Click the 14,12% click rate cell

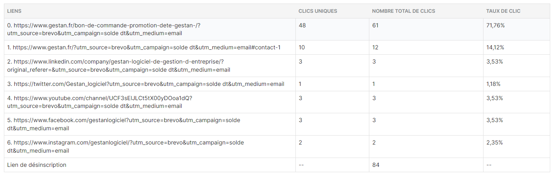(495, 48)
